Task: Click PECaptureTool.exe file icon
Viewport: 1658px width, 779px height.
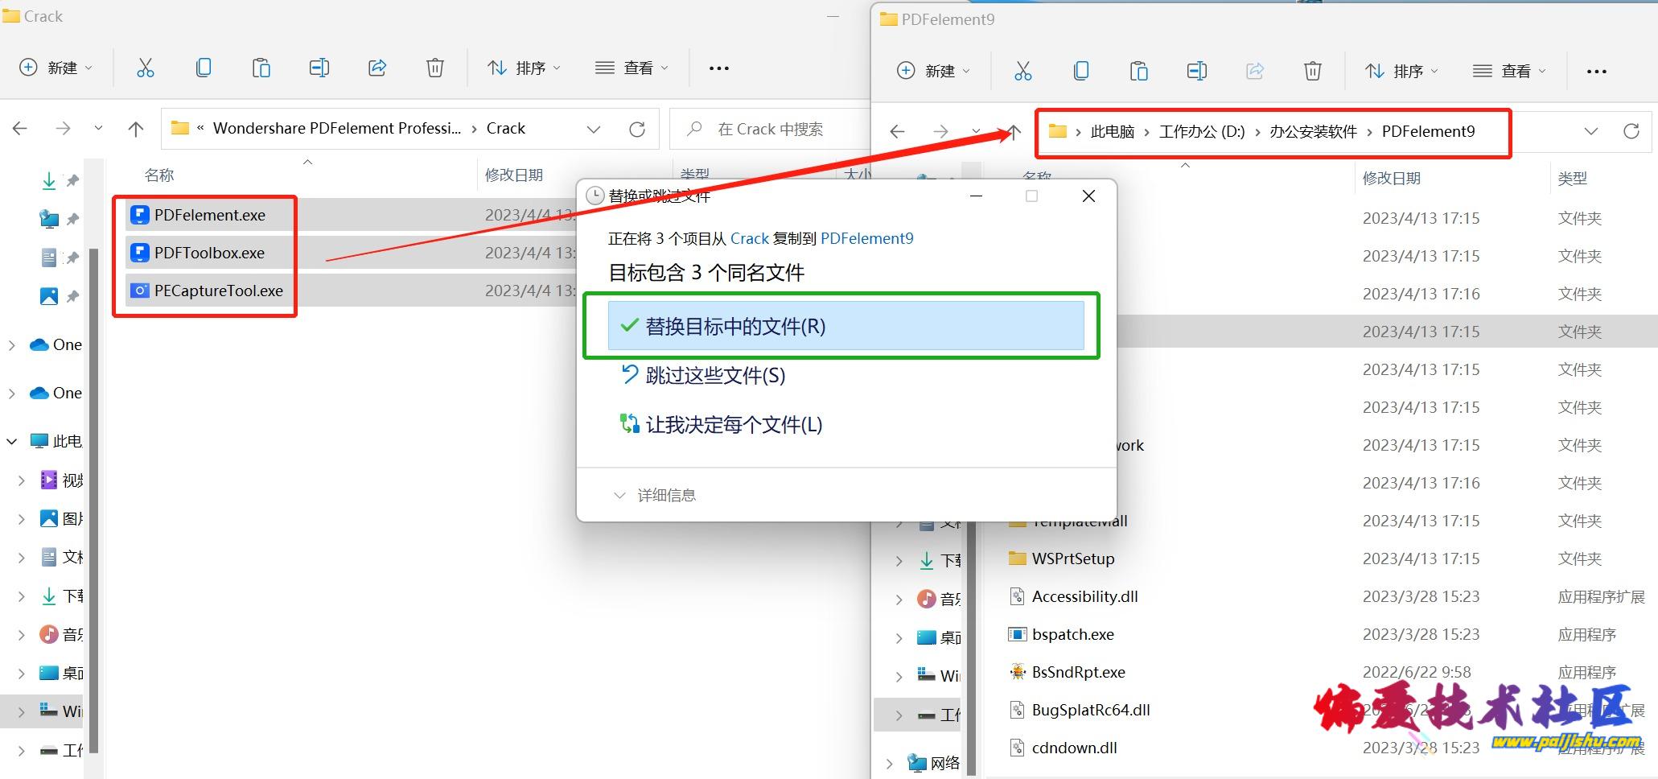Action: point(140,291)
